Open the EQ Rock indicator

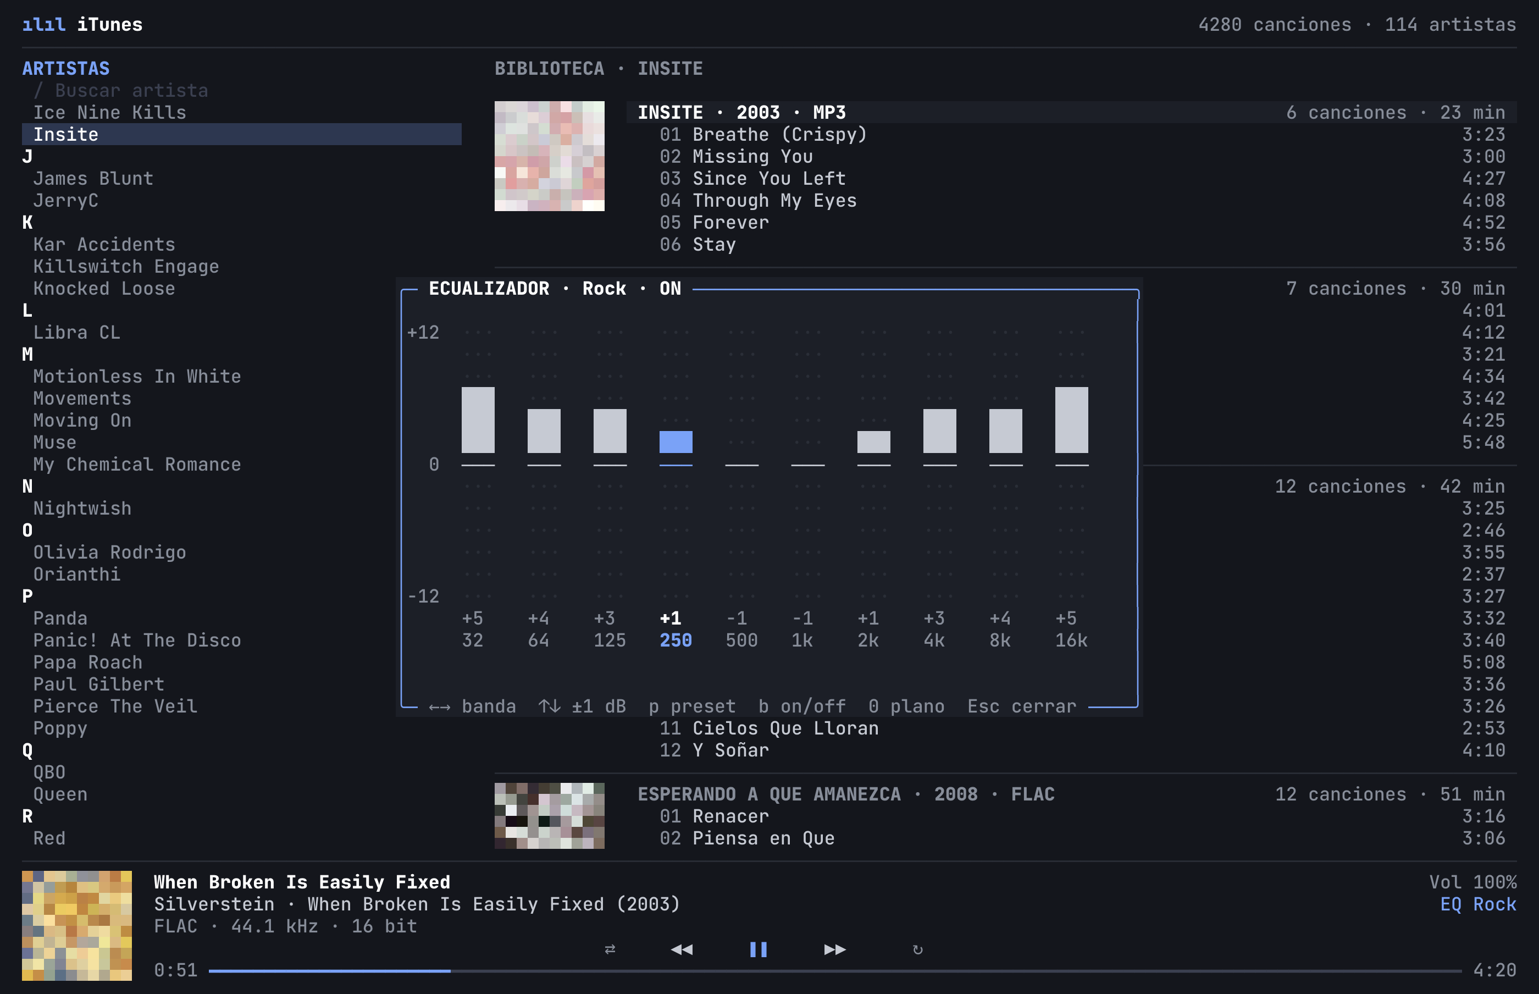tap(1479, 904)
